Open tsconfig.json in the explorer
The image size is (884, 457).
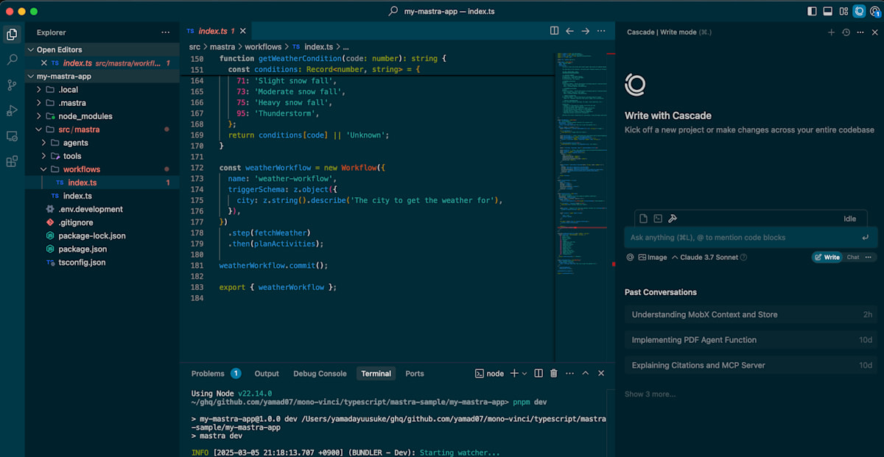coord(102,262)
